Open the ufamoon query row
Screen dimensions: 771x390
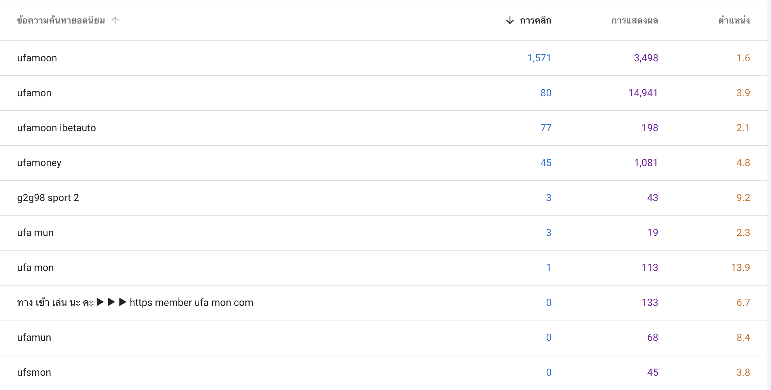383,58
